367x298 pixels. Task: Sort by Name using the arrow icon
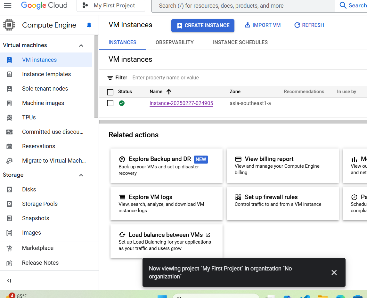point(169,92)
